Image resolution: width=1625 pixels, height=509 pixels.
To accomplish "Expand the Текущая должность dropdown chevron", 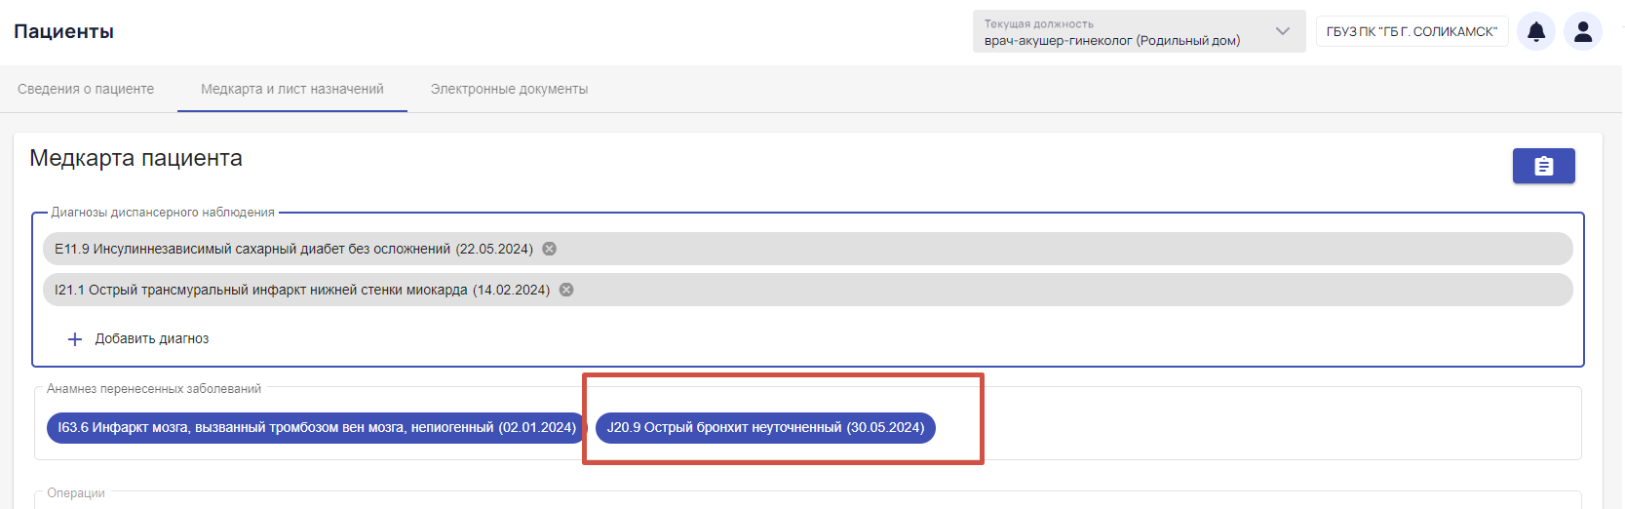I will (x=1283, y=31).
